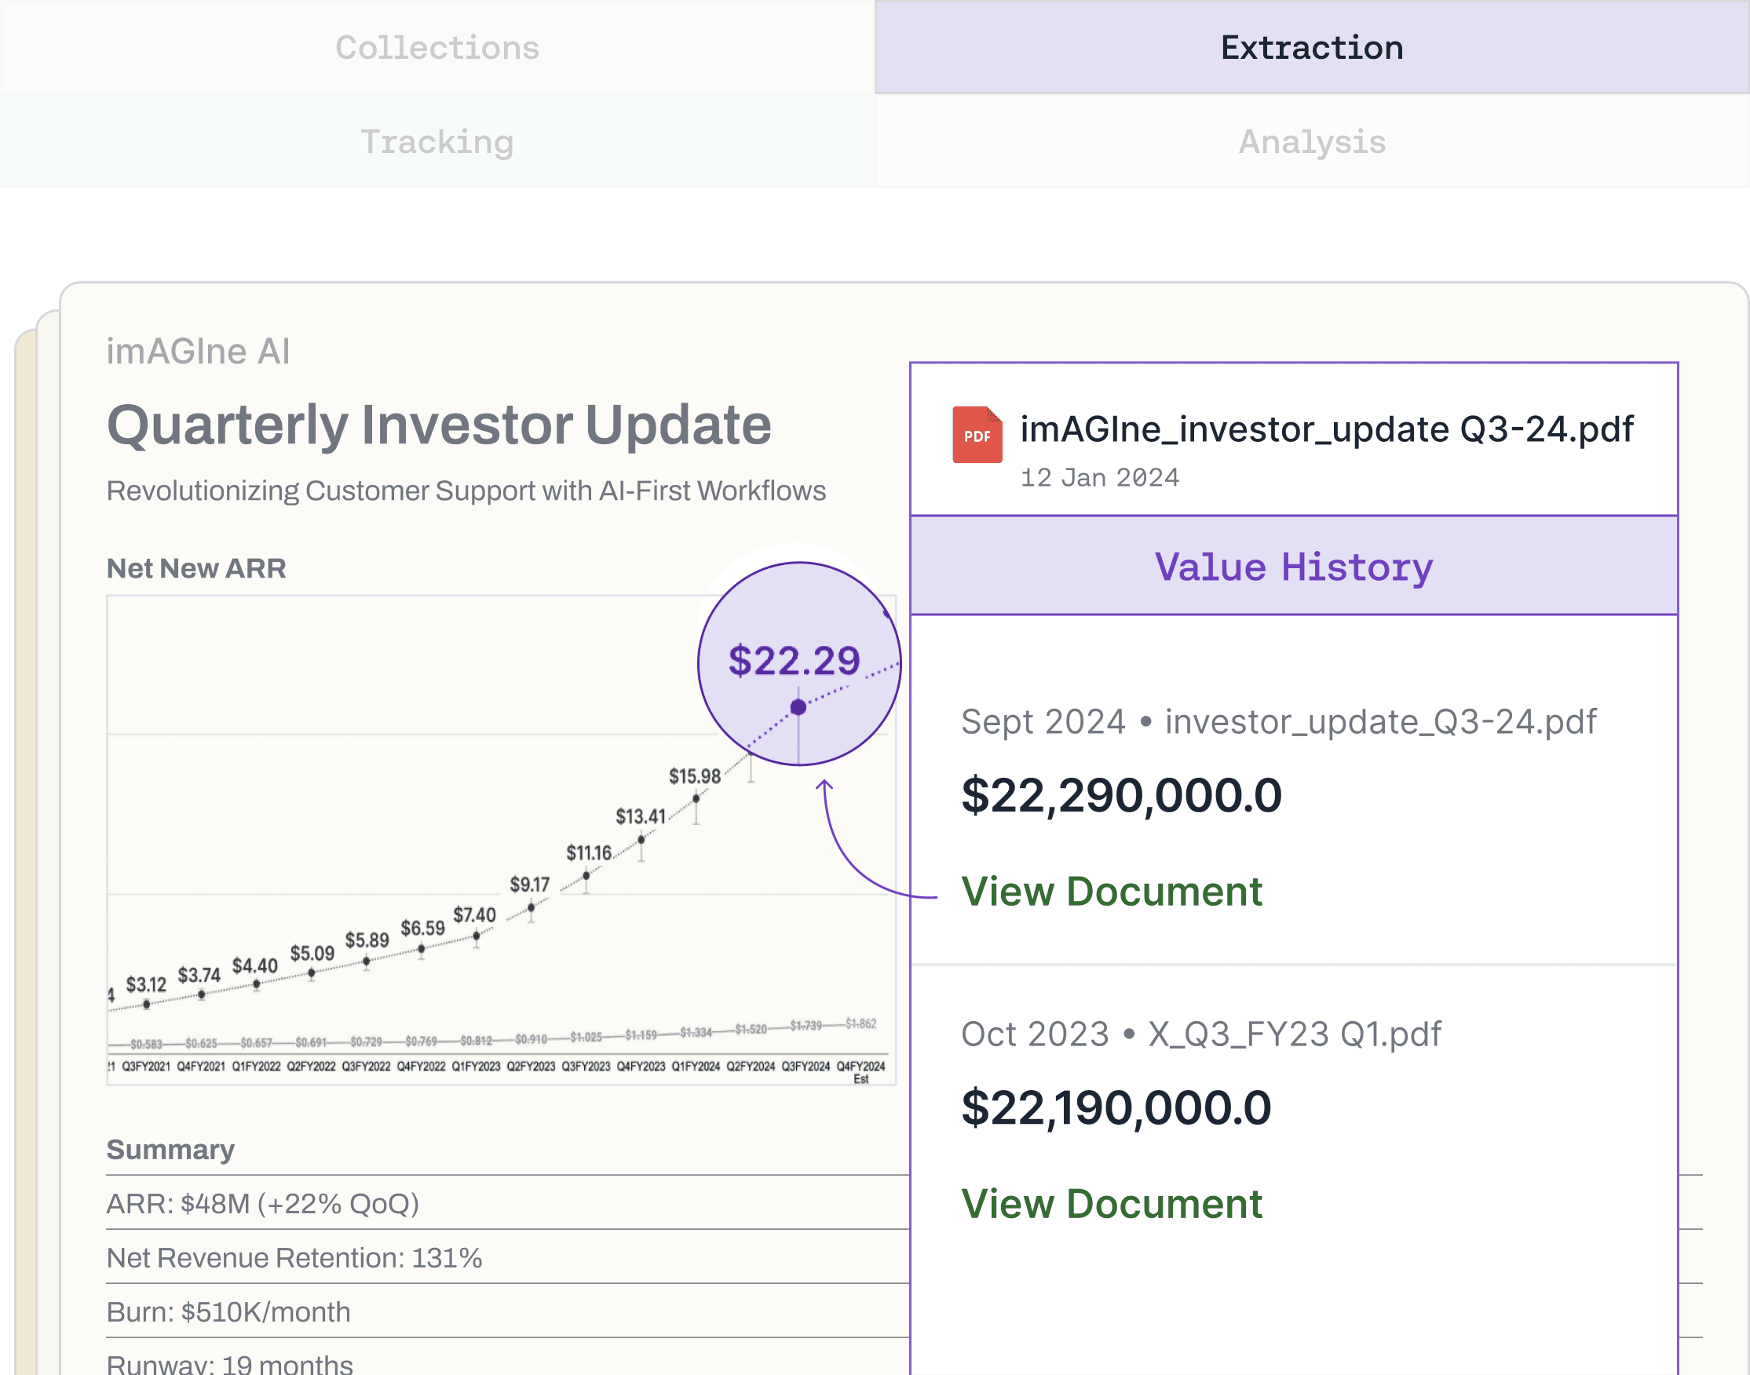
Task: Switch to the Extraction tab
Action: pyautogui.click(x=1311, y=48)
